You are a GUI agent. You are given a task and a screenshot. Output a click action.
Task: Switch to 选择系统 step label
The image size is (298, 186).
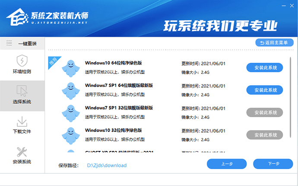[x=22, y=102]
